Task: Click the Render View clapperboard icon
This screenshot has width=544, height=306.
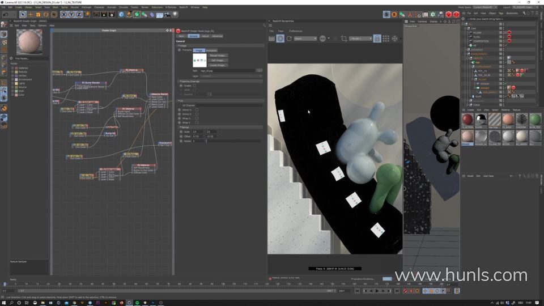Action: pos(96,15)
